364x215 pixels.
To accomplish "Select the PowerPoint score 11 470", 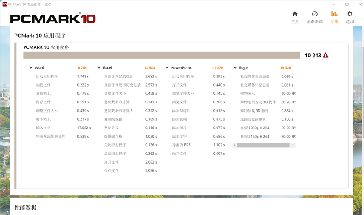I will pyautogui.click(x=217, y=67).
